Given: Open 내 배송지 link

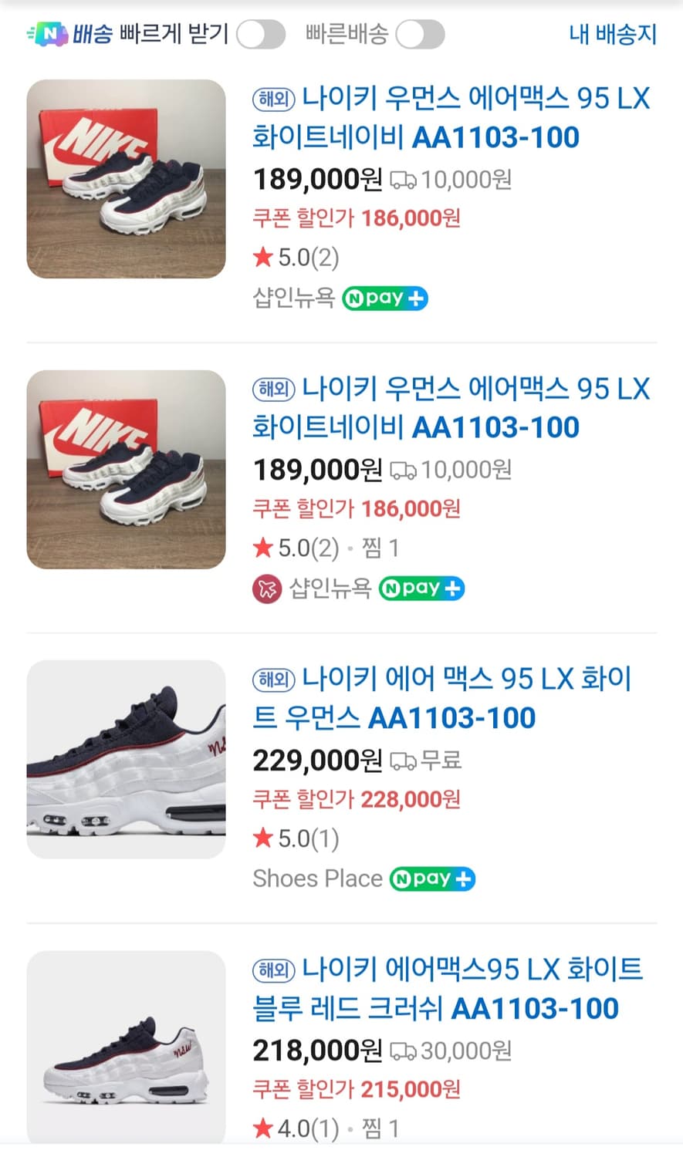Looking at the screenshot, I should pyautogui.click(x=613, y=35).
